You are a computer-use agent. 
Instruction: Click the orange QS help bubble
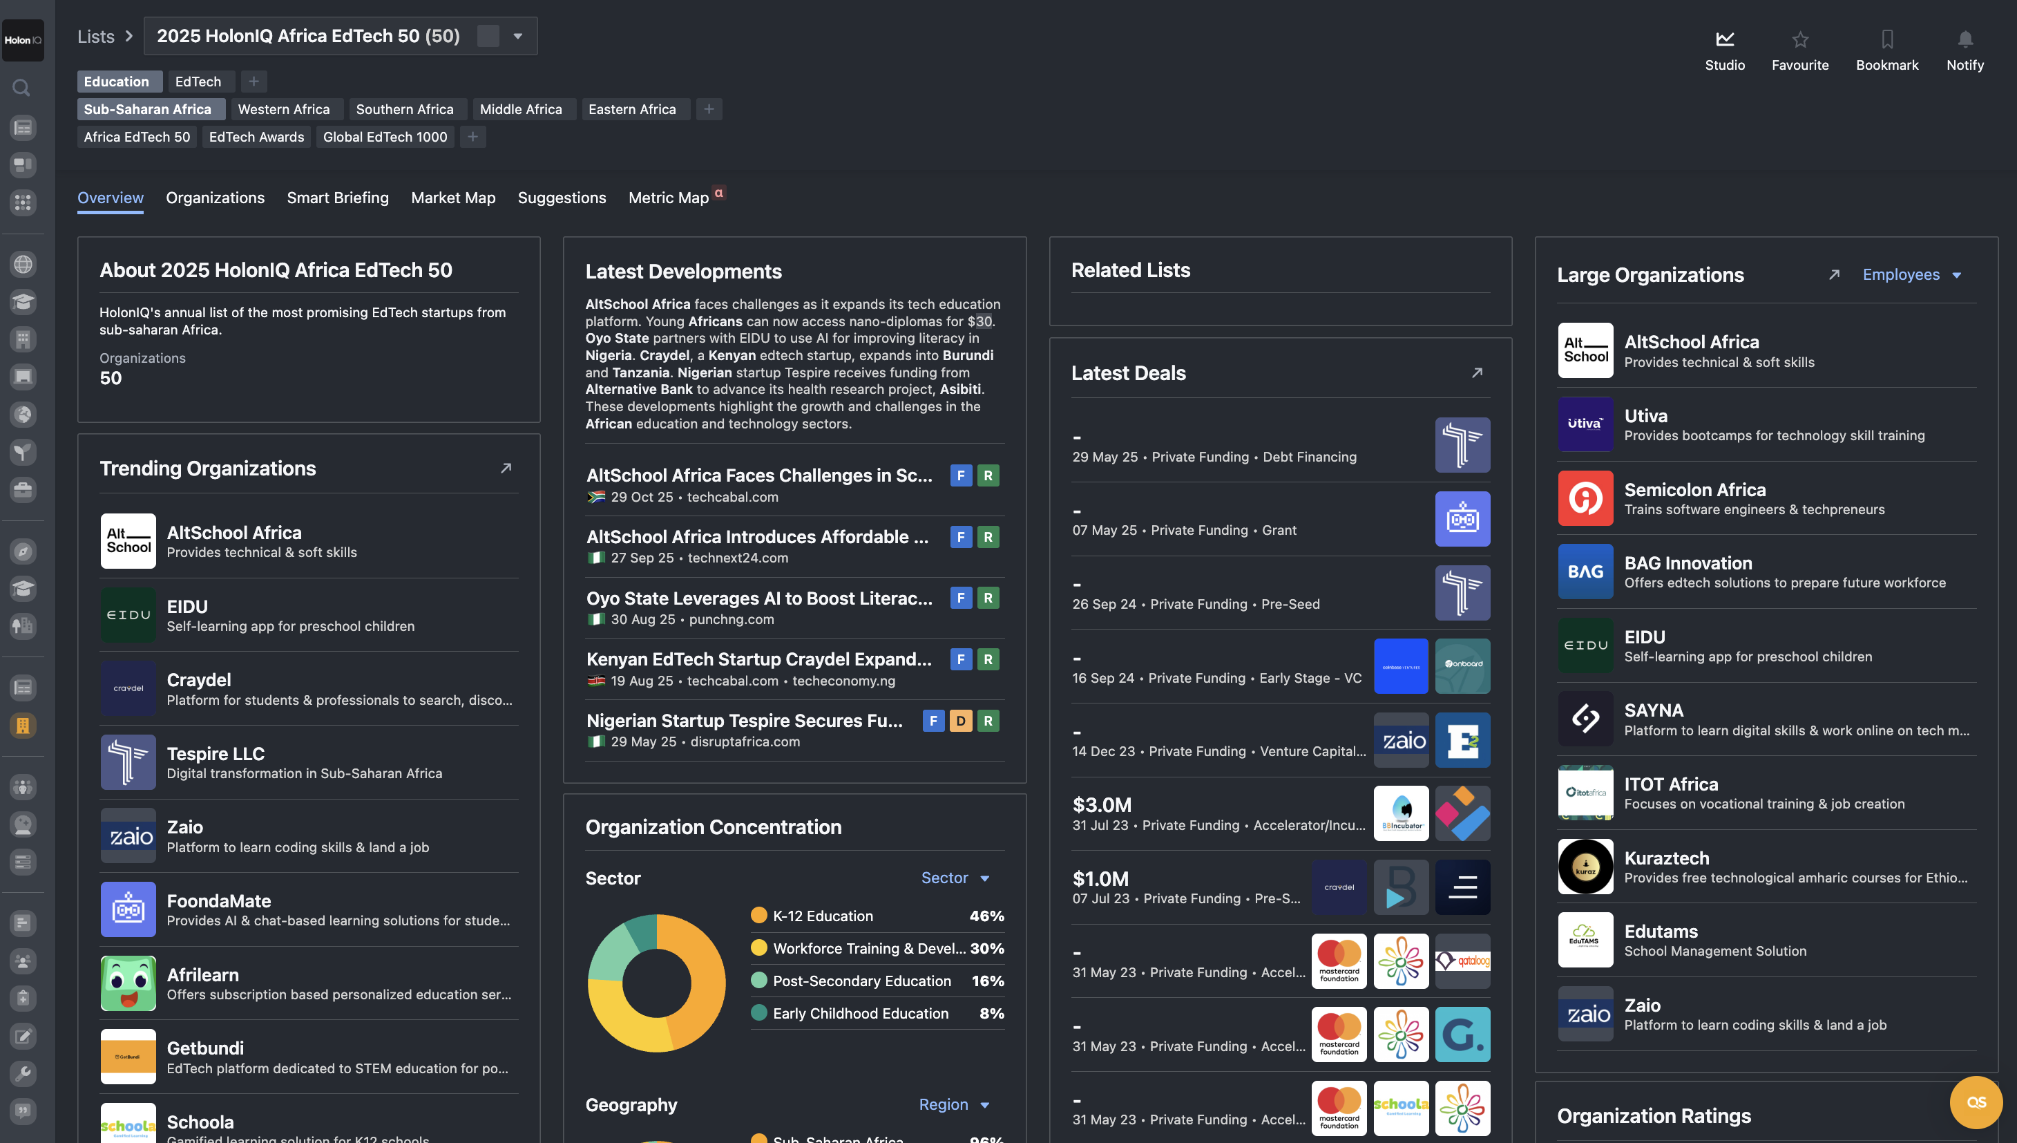coord(1976,1102)
